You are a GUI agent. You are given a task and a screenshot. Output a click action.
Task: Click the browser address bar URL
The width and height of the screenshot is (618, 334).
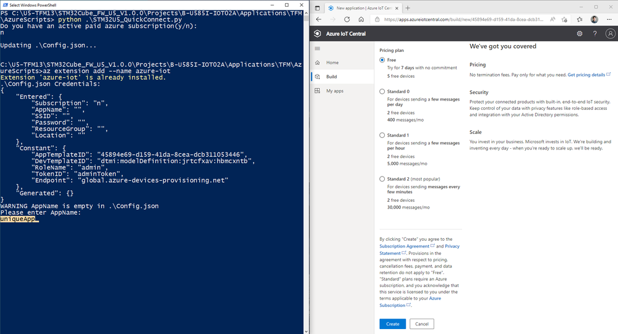[463, 19]
